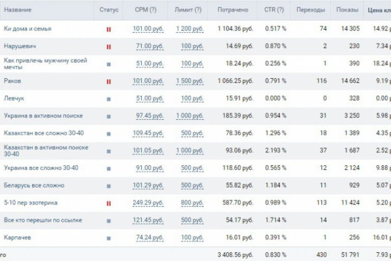This screenshot has width=391, height=261.
Task: Sort campaigns by CTR column header
Action: coord(274,10)
